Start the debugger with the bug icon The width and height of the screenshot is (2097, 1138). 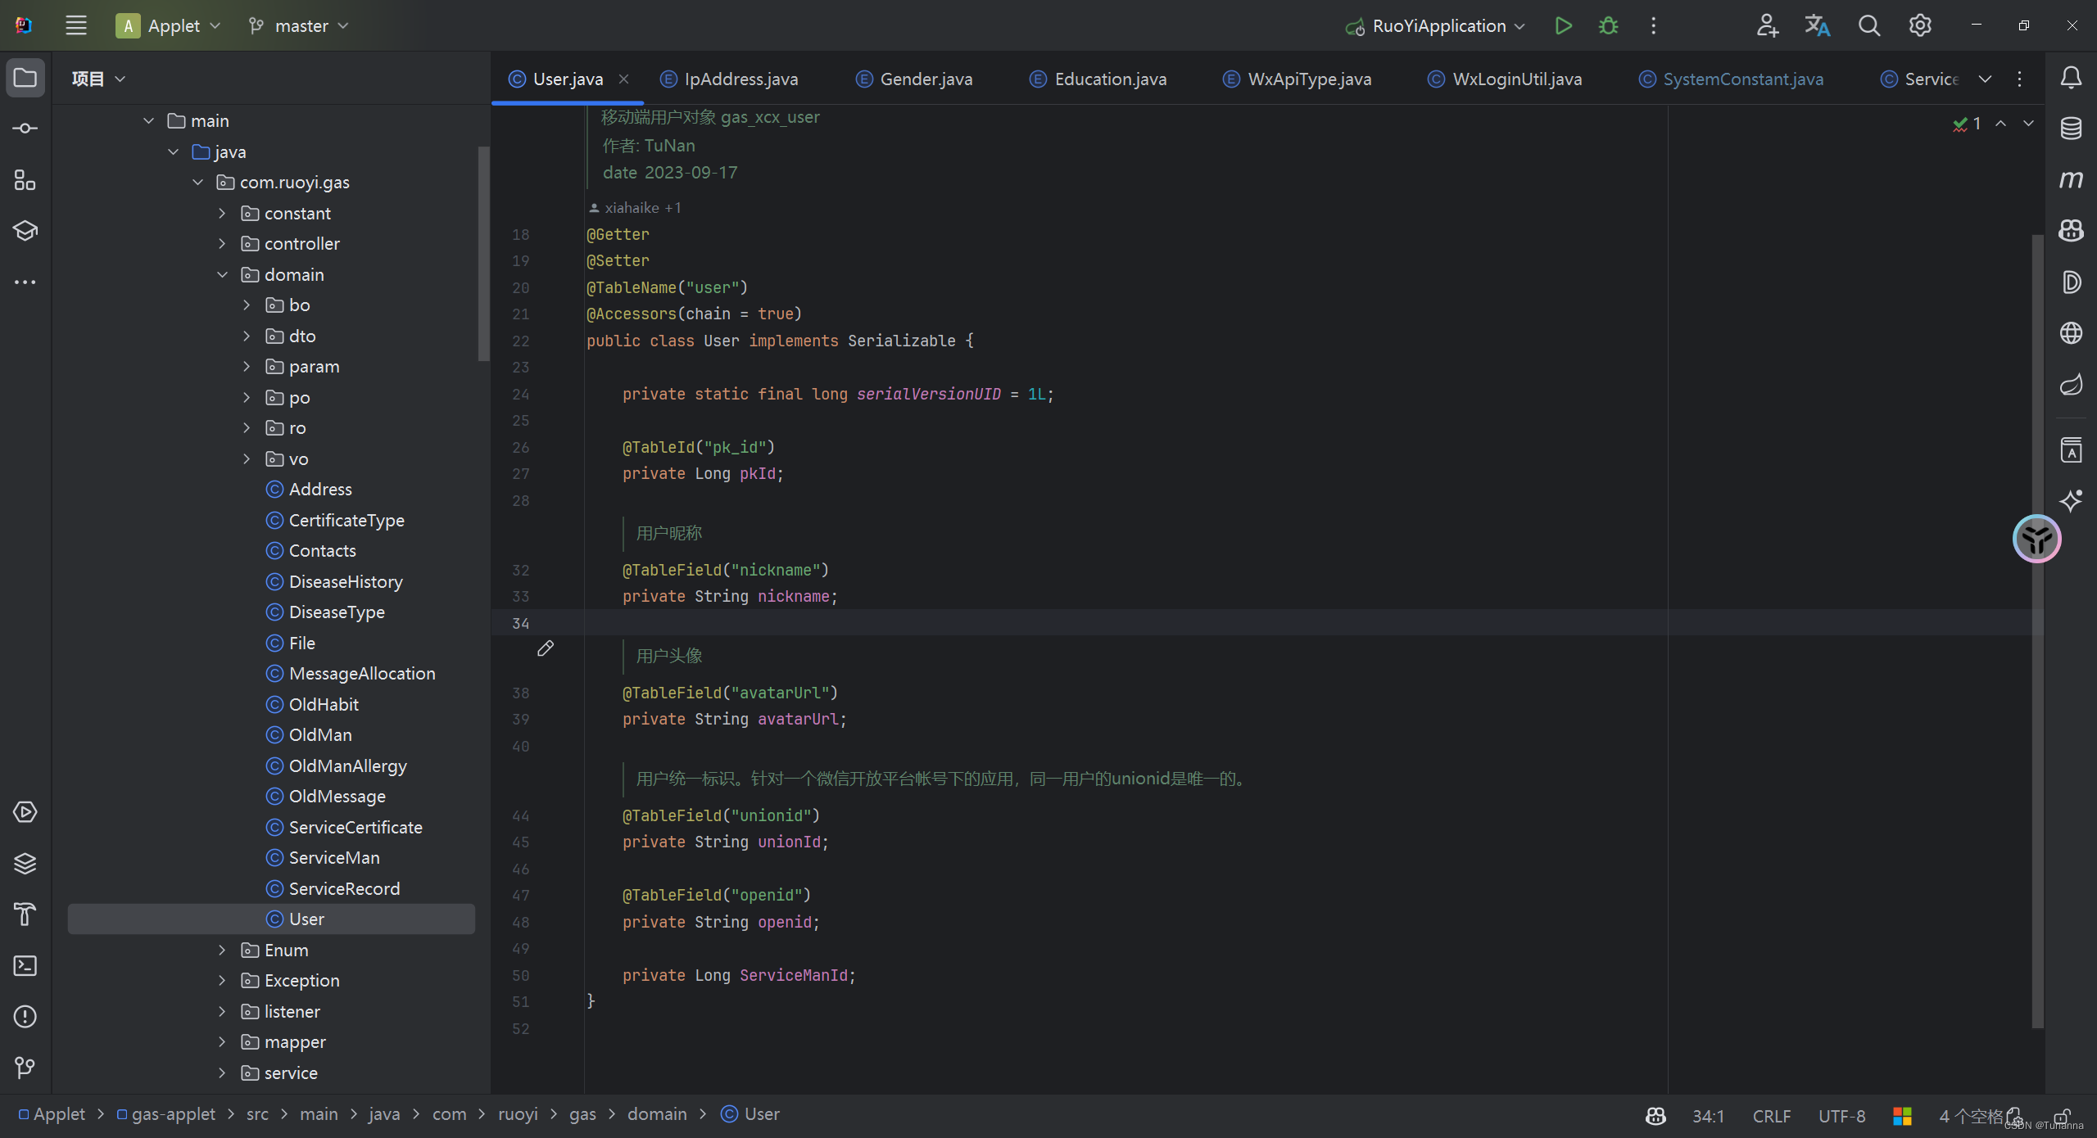[x=1608, y=25]
